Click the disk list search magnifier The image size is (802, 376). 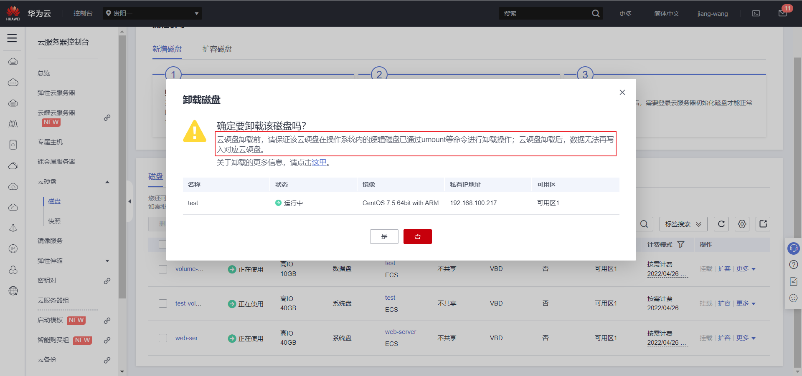click(x=644, y=224)
